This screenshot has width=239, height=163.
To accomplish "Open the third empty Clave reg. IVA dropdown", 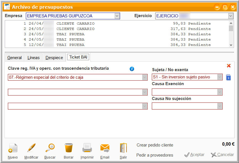I will tap(145, 106).
